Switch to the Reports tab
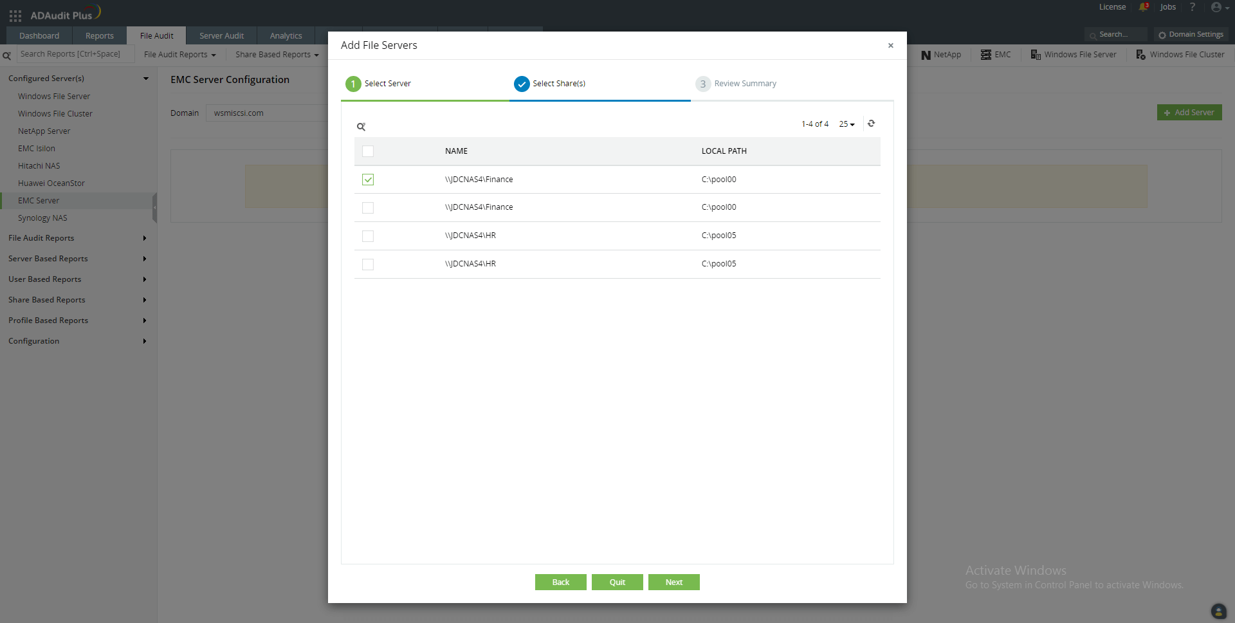 [100, 35]
